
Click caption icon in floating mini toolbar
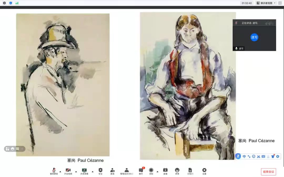(18, 149)
